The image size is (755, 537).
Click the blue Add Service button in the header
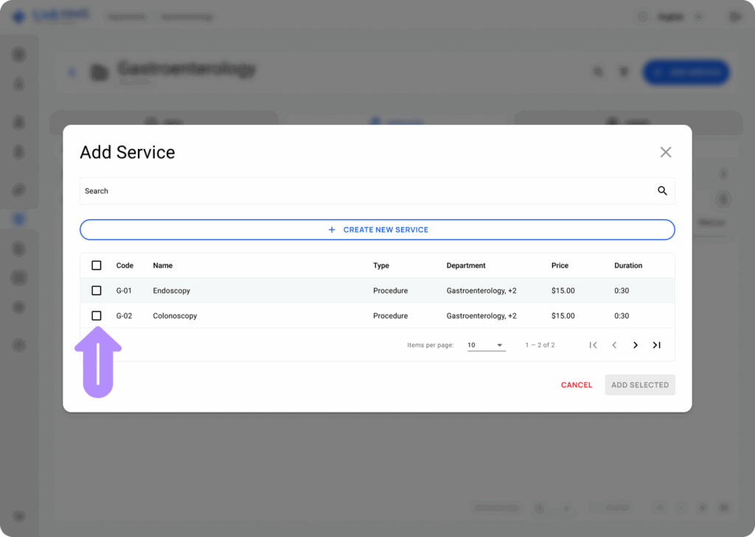686,72
